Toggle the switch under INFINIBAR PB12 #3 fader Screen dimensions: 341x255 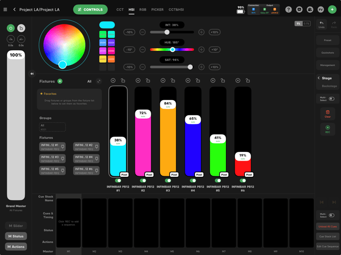coord(168,180)
